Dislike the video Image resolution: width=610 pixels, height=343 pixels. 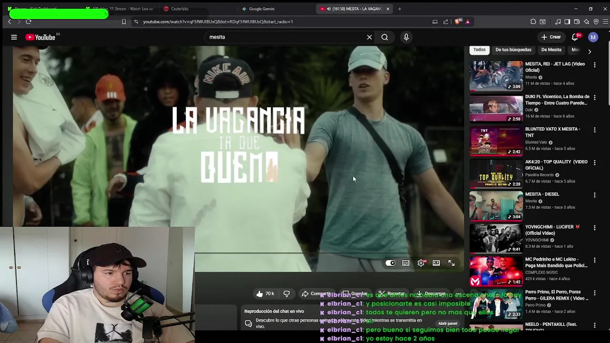pos(286,294)
